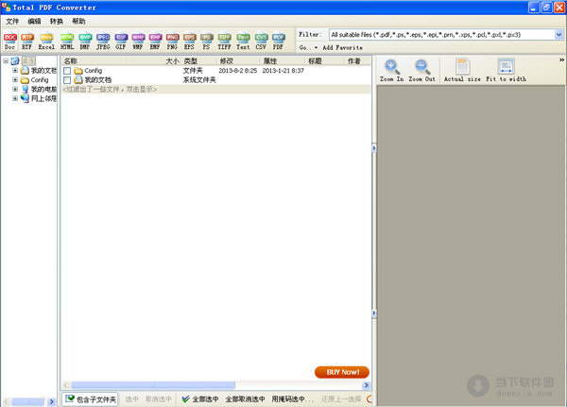This screenshot has height=407, width=567.
Task: Select Config folder in file list
Action: [x=93, y=71]
